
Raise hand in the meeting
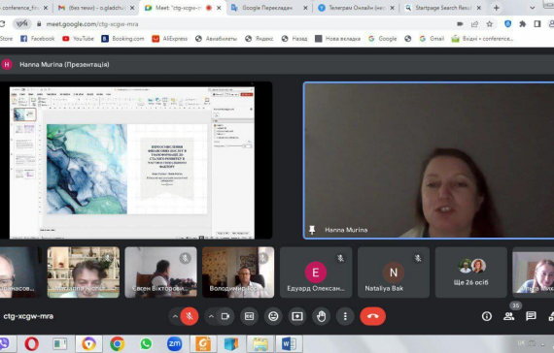[x=321, y=316]
